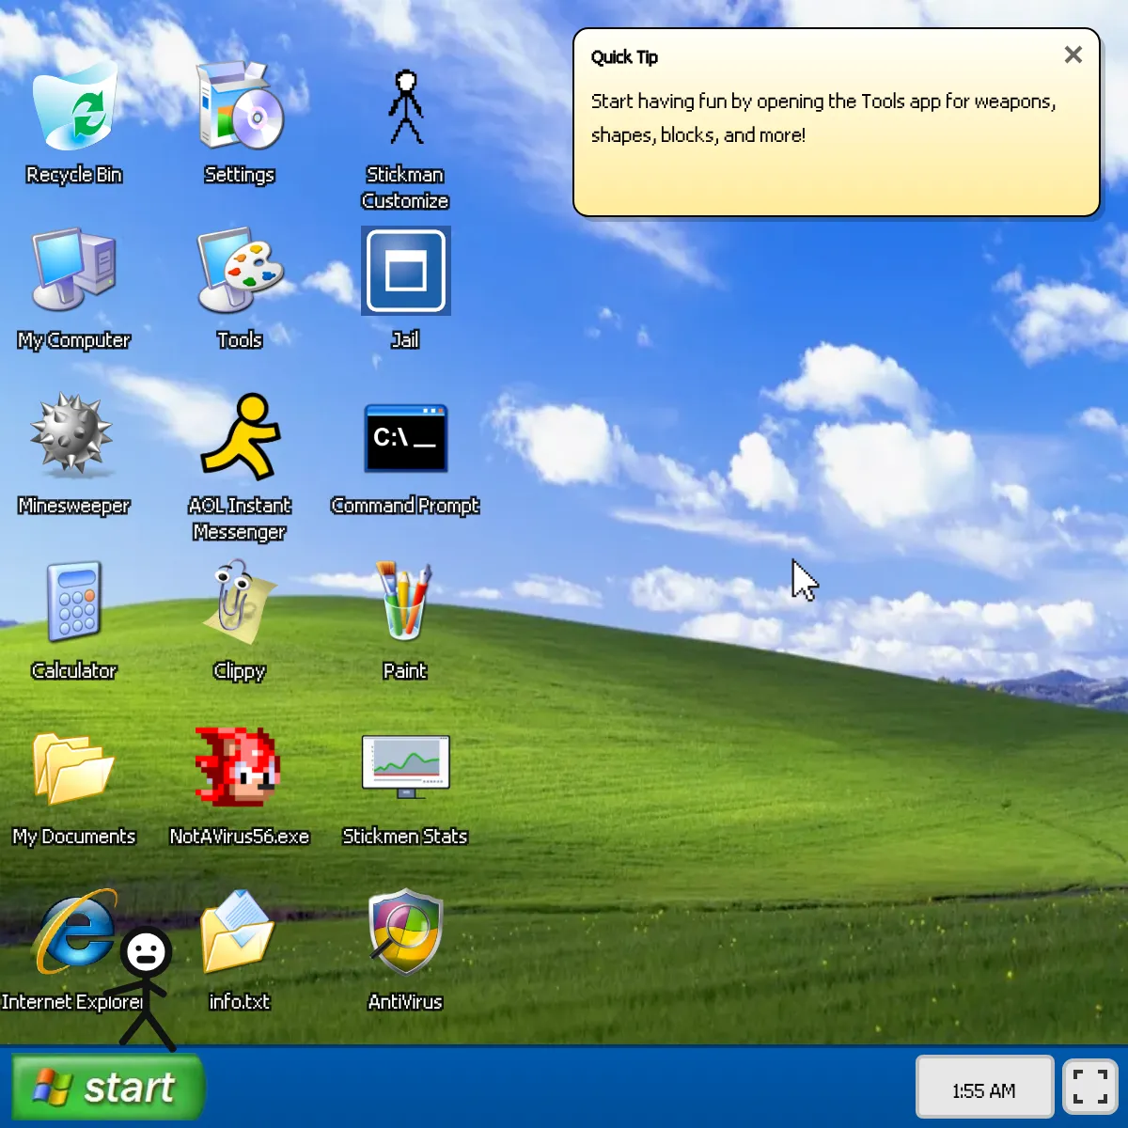Screen dimensions: 1128x1128
Task: Open AOL Instant Messenger icon
Action: (240, 438)
